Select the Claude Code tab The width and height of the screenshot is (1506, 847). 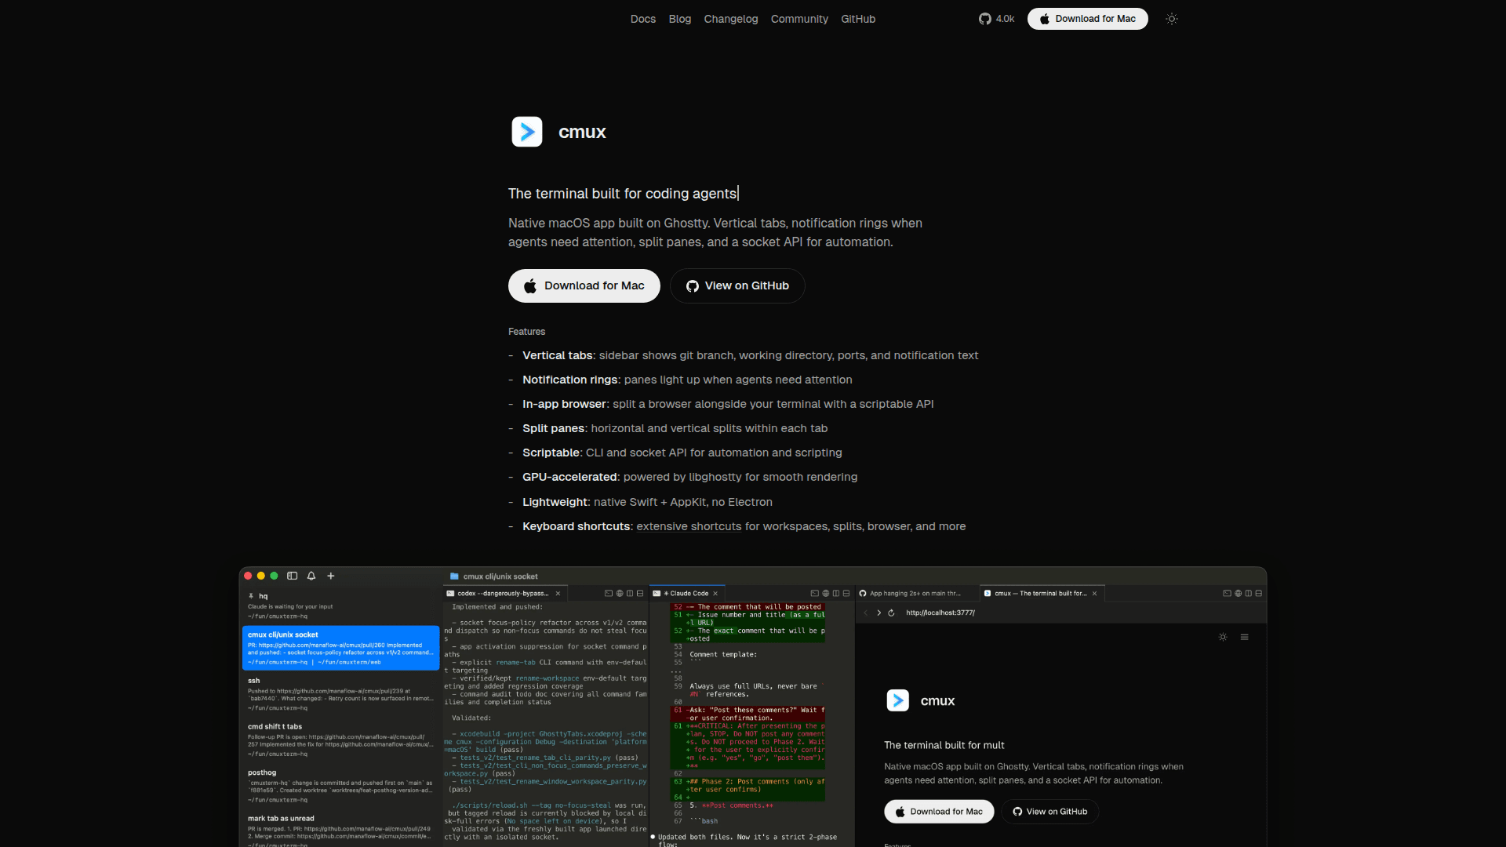point(688,594)
